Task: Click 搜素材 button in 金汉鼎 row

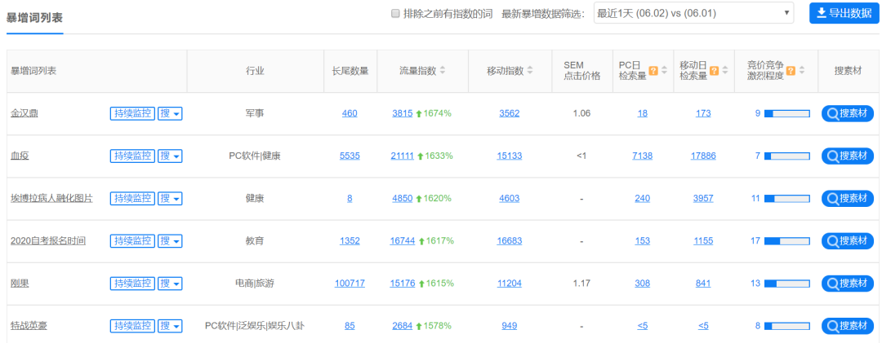Action: tap(848, 113)
